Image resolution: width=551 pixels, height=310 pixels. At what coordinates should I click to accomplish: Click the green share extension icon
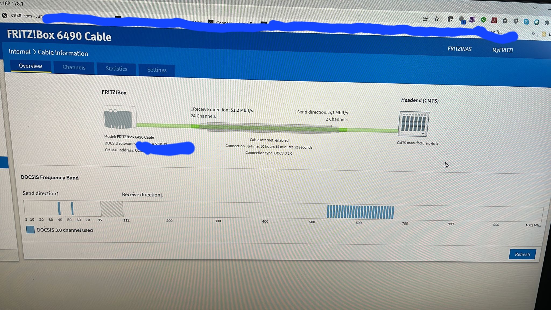[x=483, y=20]
